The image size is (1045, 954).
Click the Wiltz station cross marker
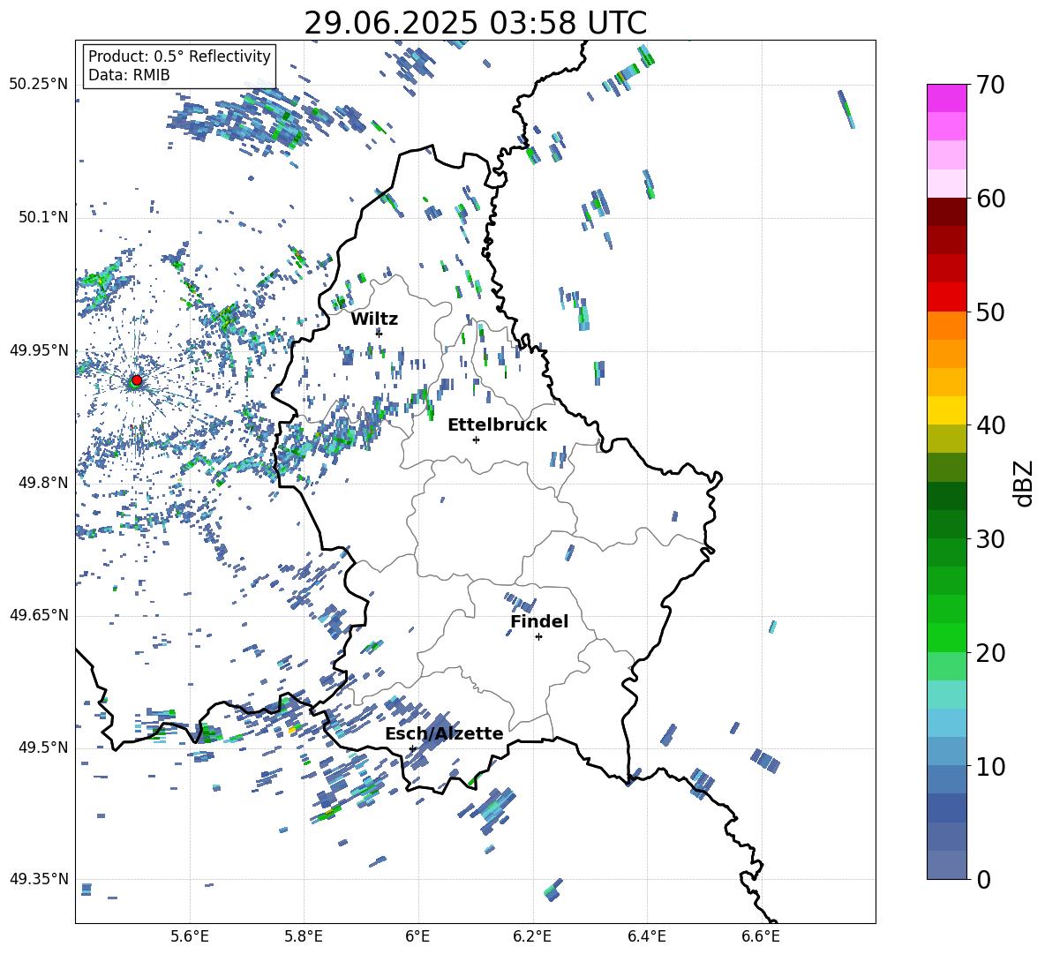pyautogui.click(x=380, y=333)
